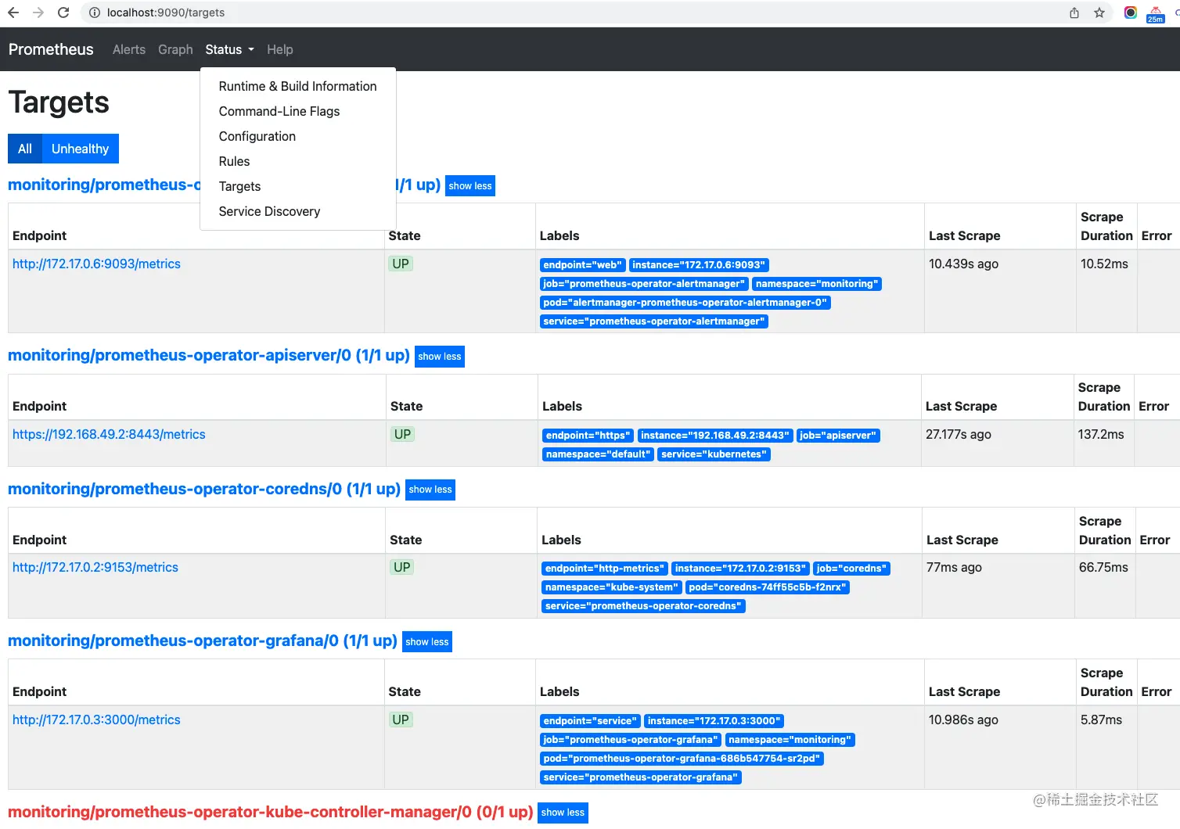
Task: Select the All filter button
Action: coord(25,149)
